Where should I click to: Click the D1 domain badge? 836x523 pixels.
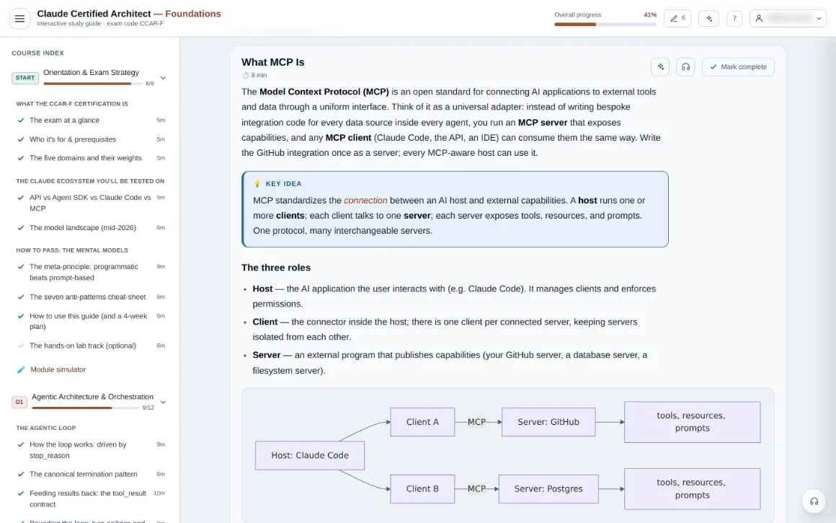[19, 402]
